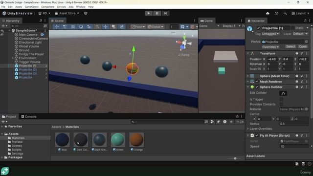The image size is (313, 176).
Task: Open Fly At Player script options menu
Action: 307,135
